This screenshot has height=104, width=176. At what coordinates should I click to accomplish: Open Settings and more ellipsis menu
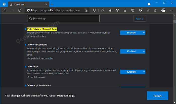pos(171,10)
